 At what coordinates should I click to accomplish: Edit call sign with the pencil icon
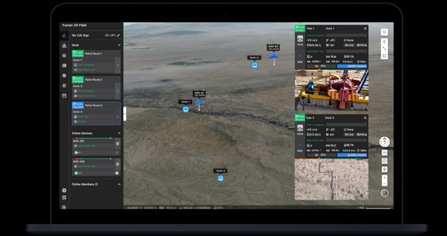(118, 35)
